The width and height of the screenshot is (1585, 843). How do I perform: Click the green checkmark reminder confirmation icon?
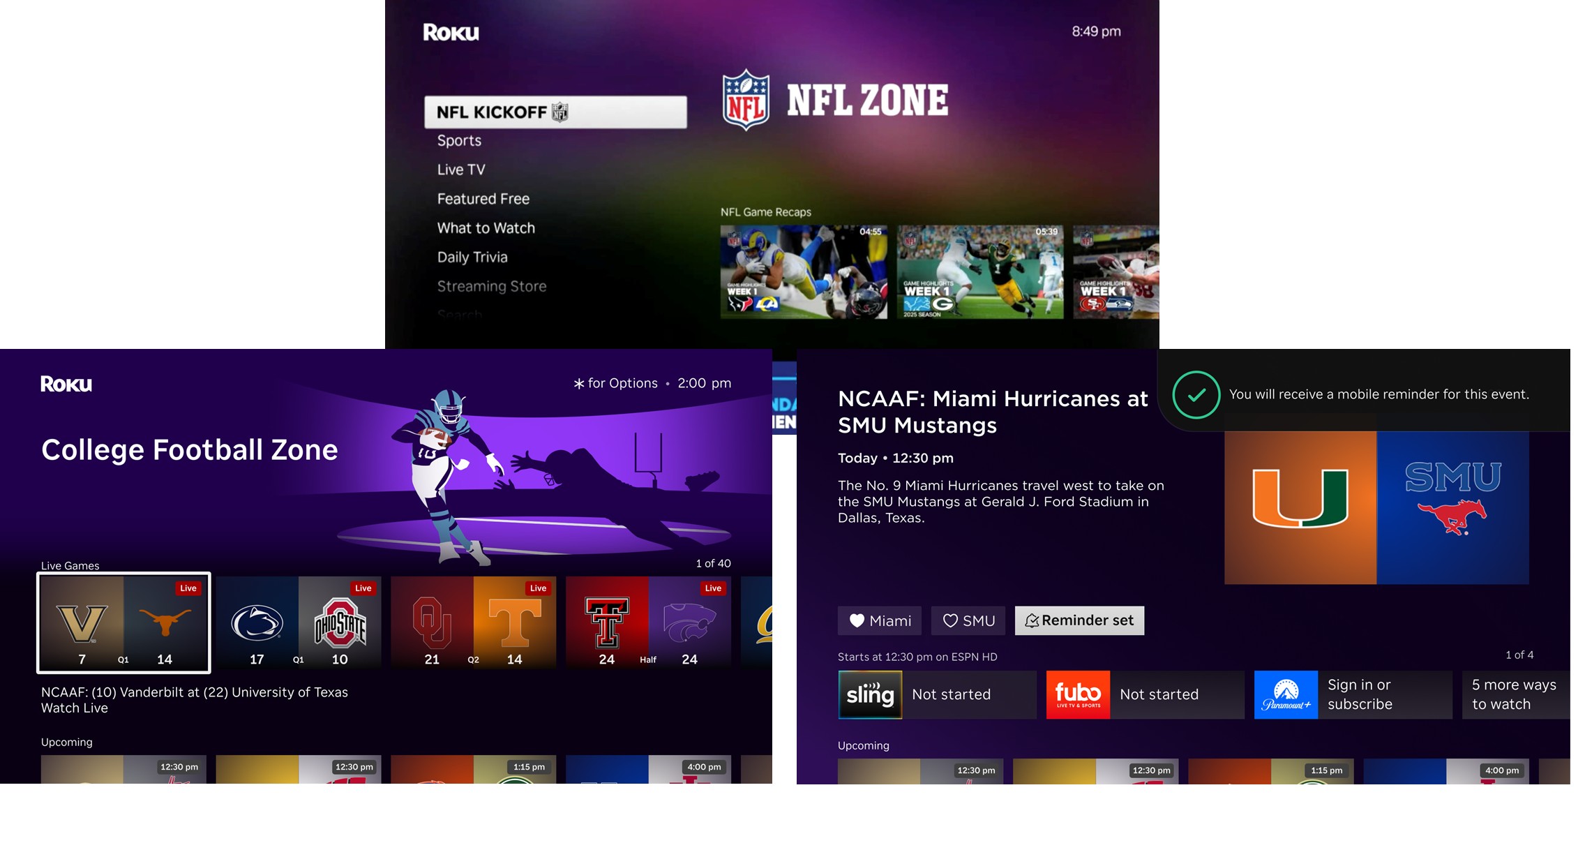(1196, 395)
